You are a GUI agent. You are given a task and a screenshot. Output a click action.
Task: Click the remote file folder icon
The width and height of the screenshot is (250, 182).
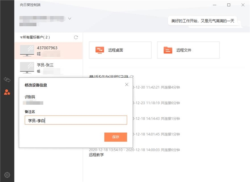tap(168, 50)
